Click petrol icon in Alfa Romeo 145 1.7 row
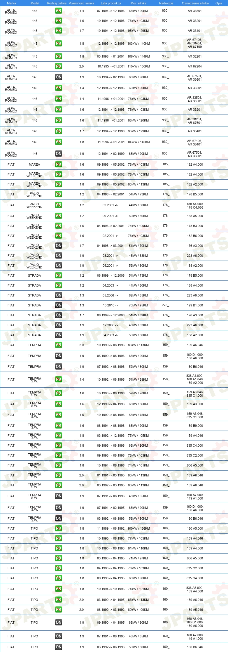 [59, 31]
